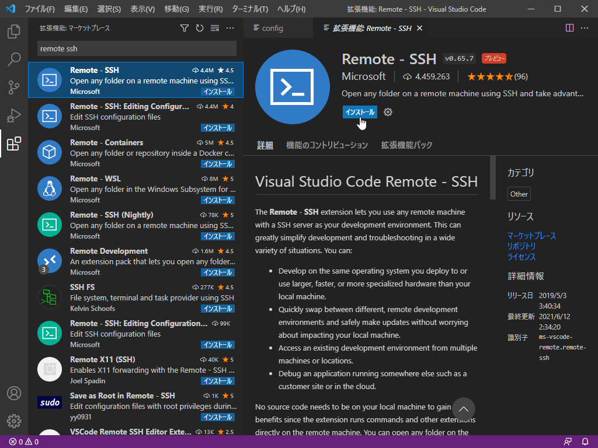Screen dimensions: 598x448
Task: Open extension settings gear beside Install button
Action: point(388,111)
